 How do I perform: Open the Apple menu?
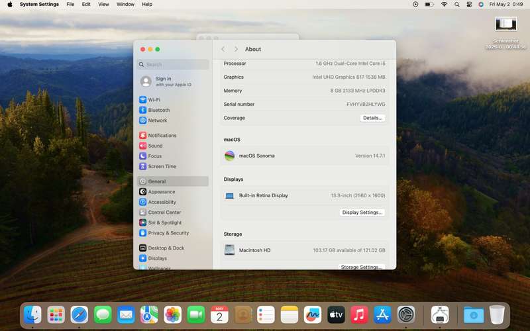10,5
